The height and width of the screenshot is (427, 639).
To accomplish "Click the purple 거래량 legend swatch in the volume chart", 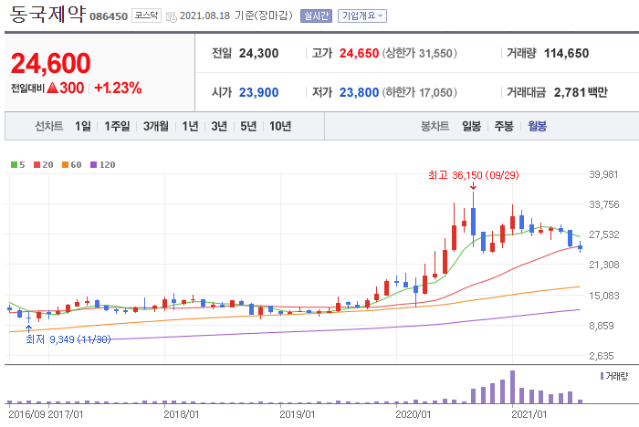I will click(602, 376).
